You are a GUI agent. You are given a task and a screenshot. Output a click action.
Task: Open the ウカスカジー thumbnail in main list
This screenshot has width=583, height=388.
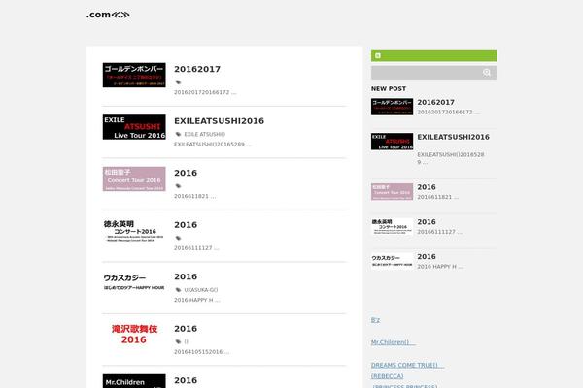coord(134,283)
